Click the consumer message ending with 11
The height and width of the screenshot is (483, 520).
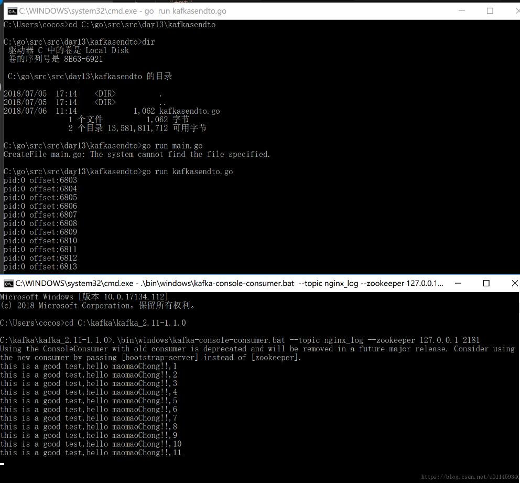tap(91, 453)
